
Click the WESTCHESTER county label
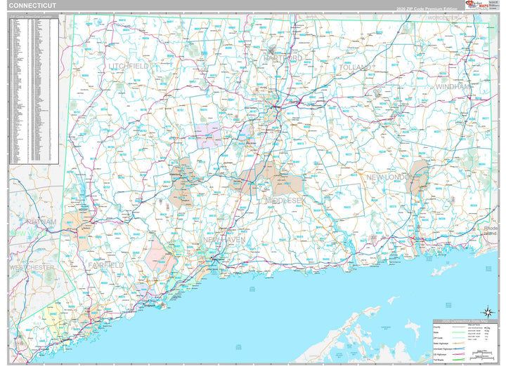pos(32,268)
